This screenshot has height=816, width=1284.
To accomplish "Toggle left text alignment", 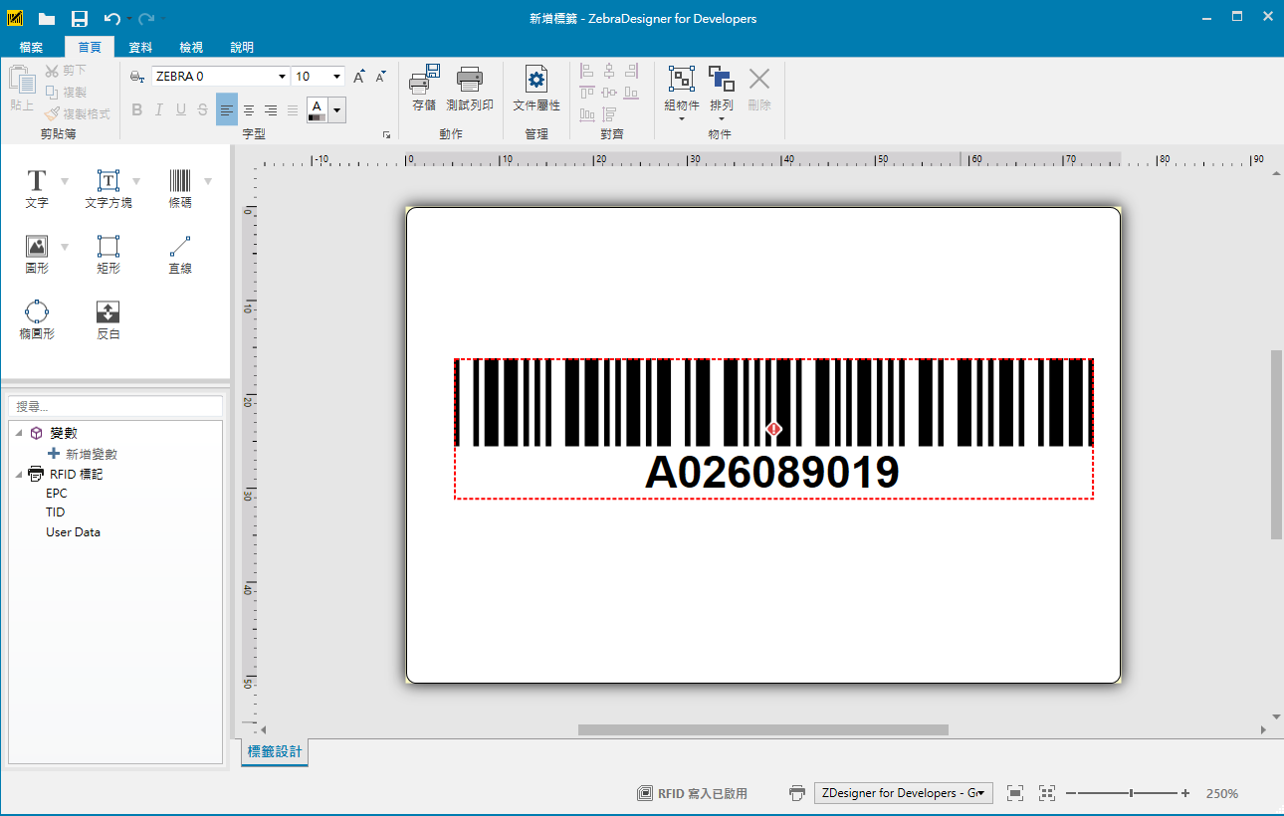I will click(227, 109).
